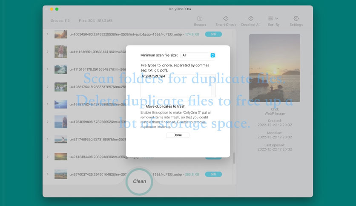Select thumbnail of u=1115161176 row

point(61,69)
